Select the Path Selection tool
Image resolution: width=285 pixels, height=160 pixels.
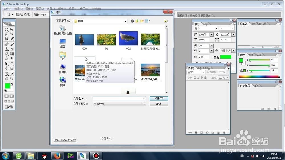tap(6, 64)
